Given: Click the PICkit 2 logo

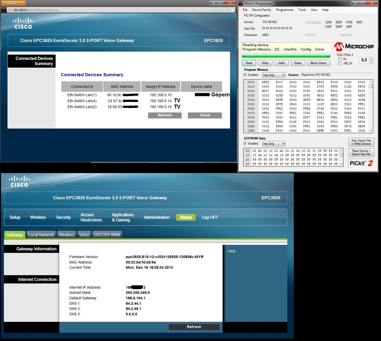Looking at the screenshot, I should click(x=361, y=163).
